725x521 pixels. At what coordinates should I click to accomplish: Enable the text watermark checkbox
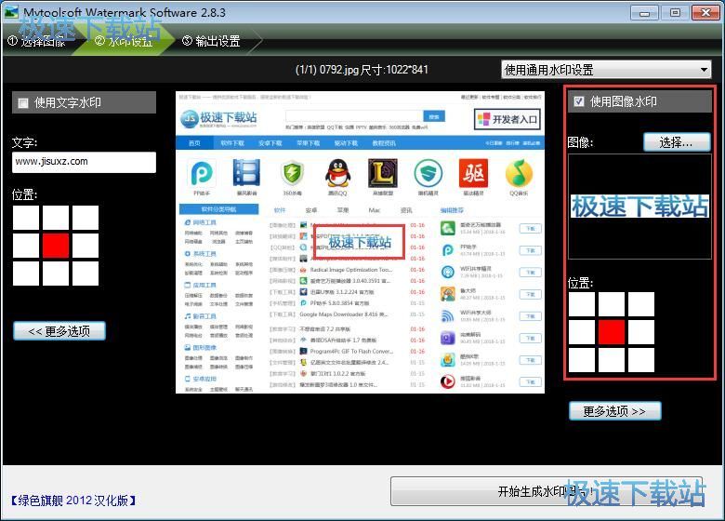(x=23, y=102)
